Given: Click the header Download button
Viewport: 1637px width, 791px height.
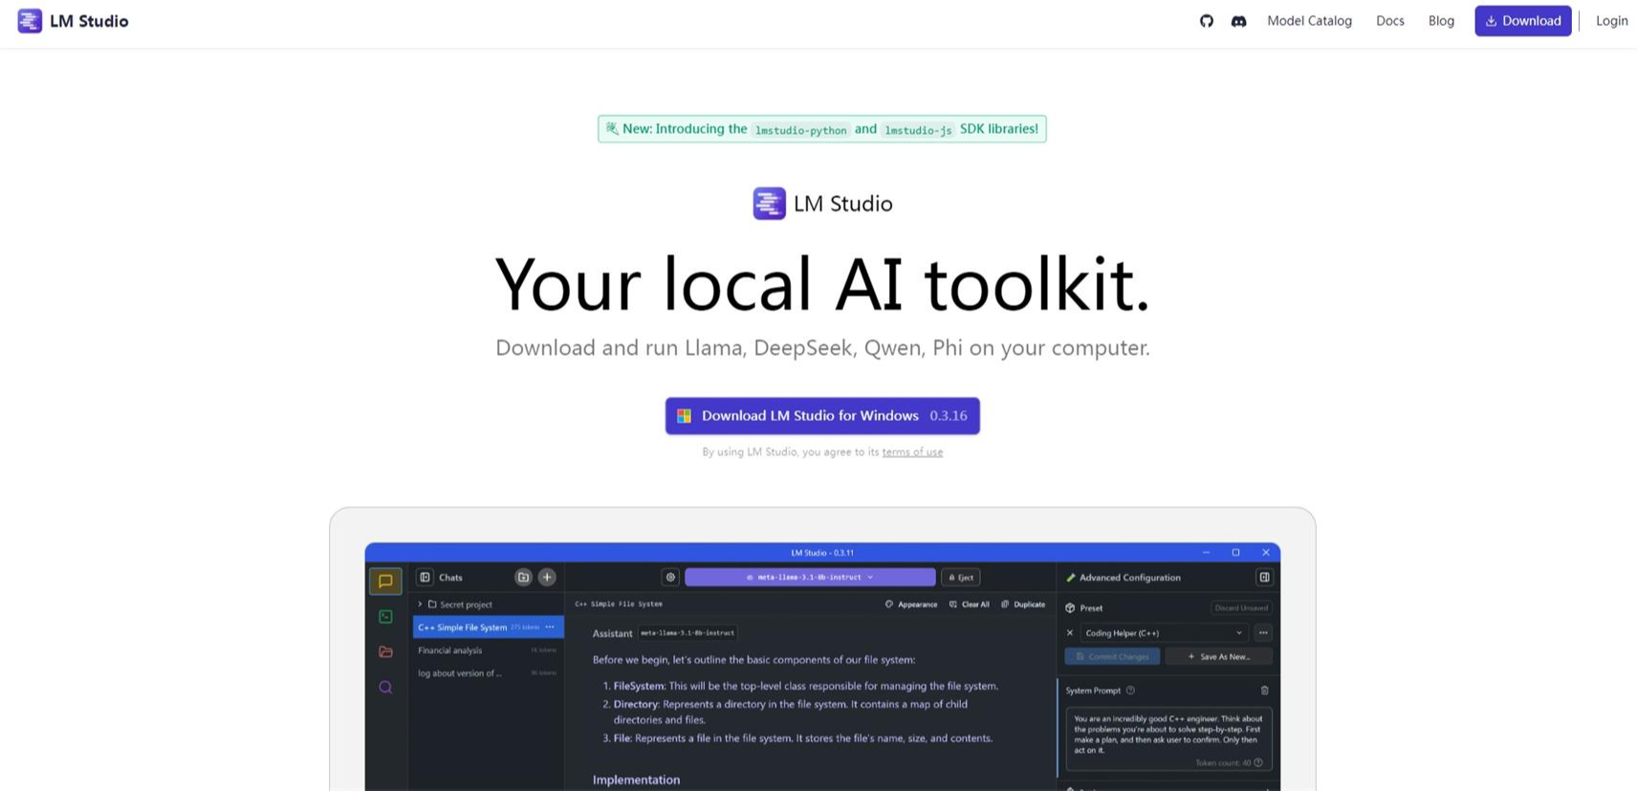Looking at the screenshot, I should [1522, 21].
